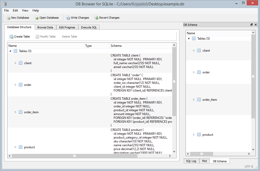
Task: Expand the product table in main structure tree
Action: [15, 147]
